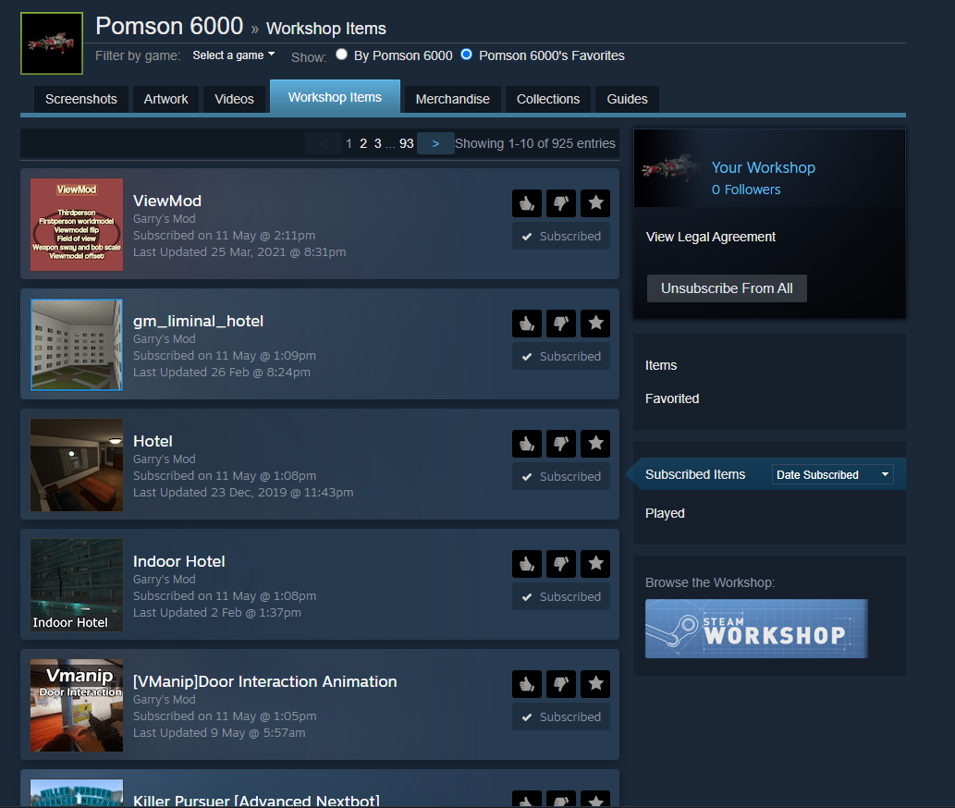Screen dimensions: 955x808
Task: Open the Hotel title link
Action: click(153, 442)
